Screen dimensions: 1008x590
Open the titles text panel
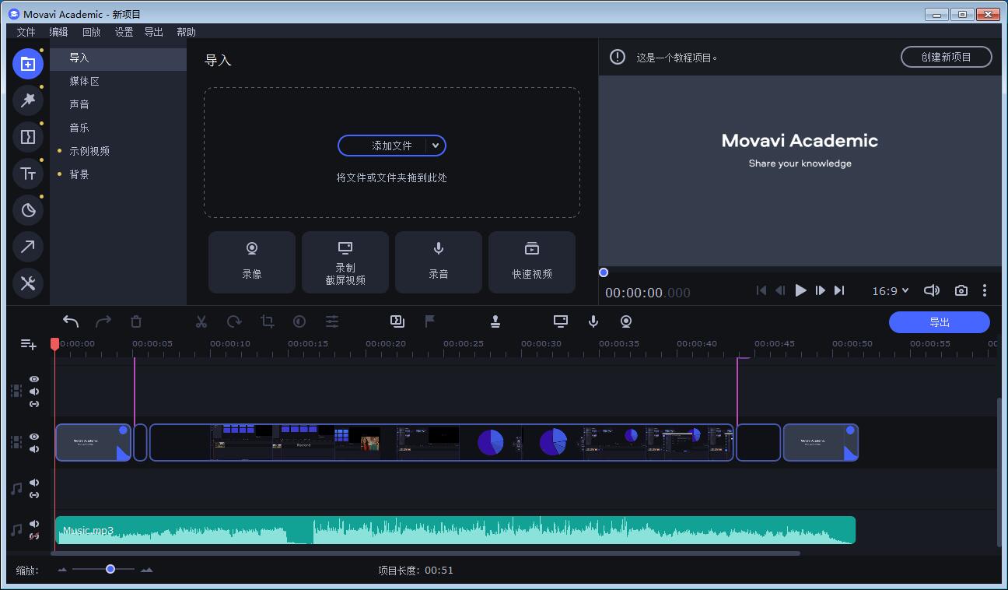pos(28,174)
